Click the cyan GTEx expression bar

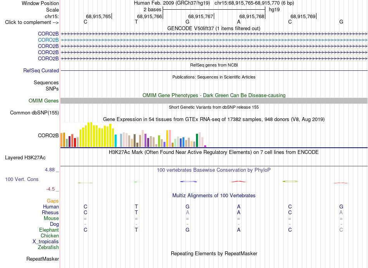click(115, 141)
